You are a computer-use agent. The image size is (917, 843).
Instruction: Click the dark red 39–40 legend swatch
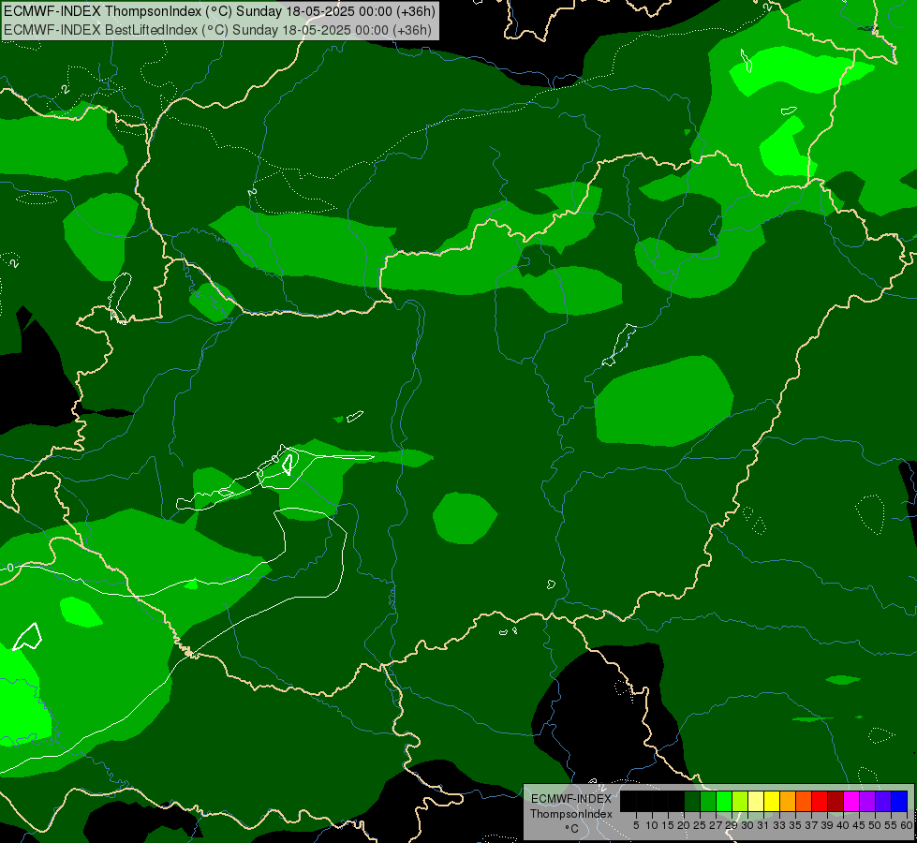pos(836,801)
